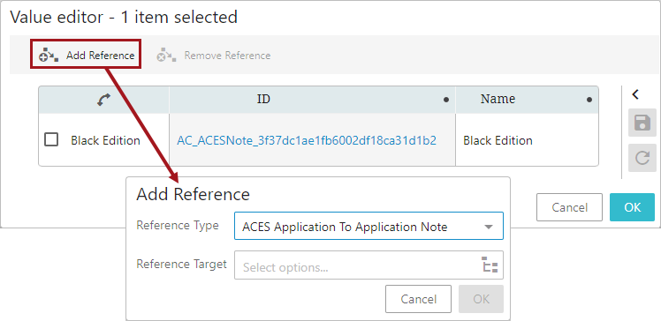
Task: Select the Black Edition name cell
Action: click(x=498, y=140)
